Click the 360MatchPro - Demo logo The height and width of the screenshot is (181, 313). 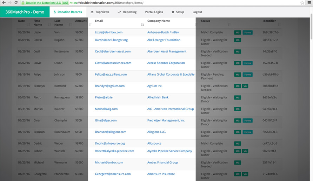(25, 12)
